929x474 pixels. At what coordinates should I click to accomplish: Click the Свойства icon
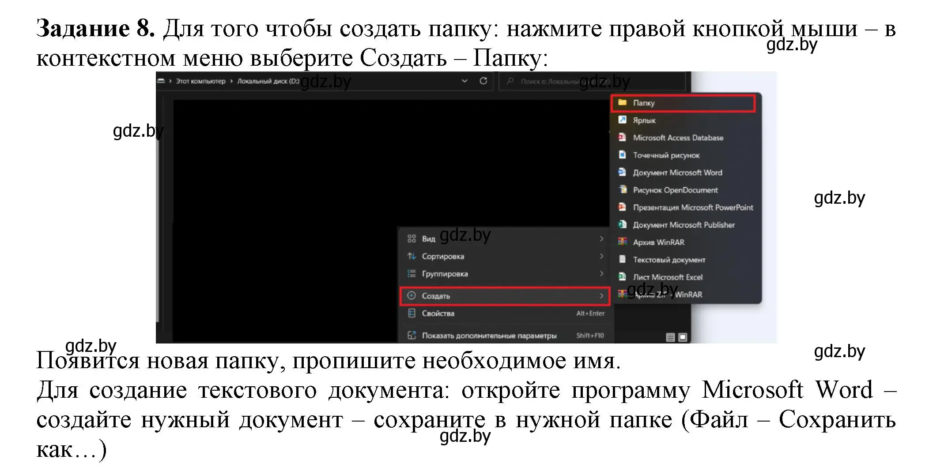(x=412, y=313)
